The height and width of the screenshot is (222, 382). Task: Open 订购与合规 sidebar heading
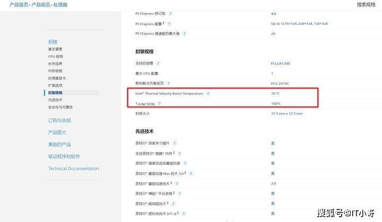pyautogui.click(x=59, y=121)
